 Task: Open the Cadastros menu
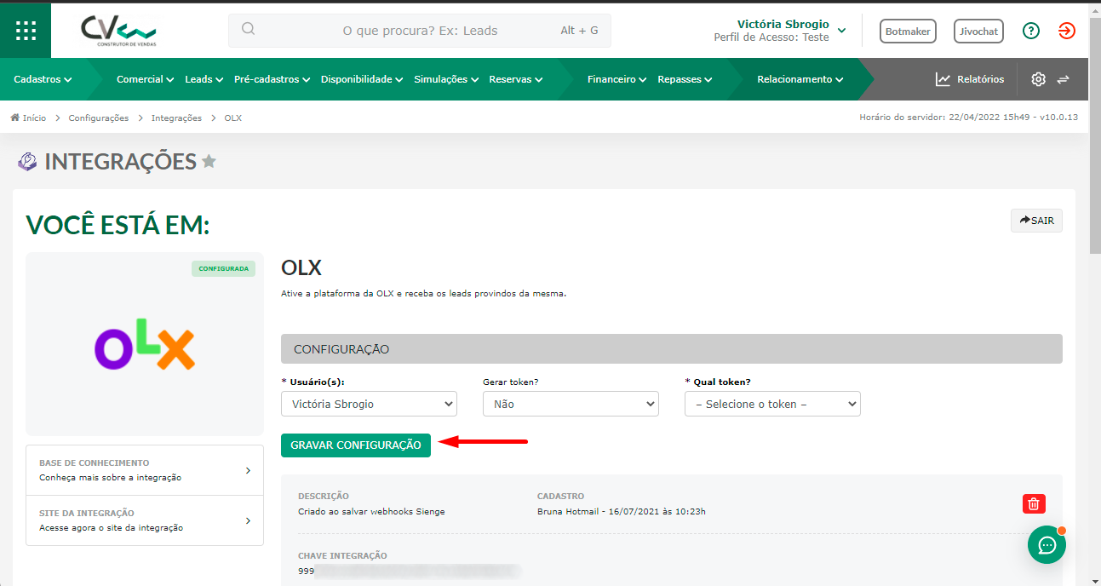pos(43,79)
